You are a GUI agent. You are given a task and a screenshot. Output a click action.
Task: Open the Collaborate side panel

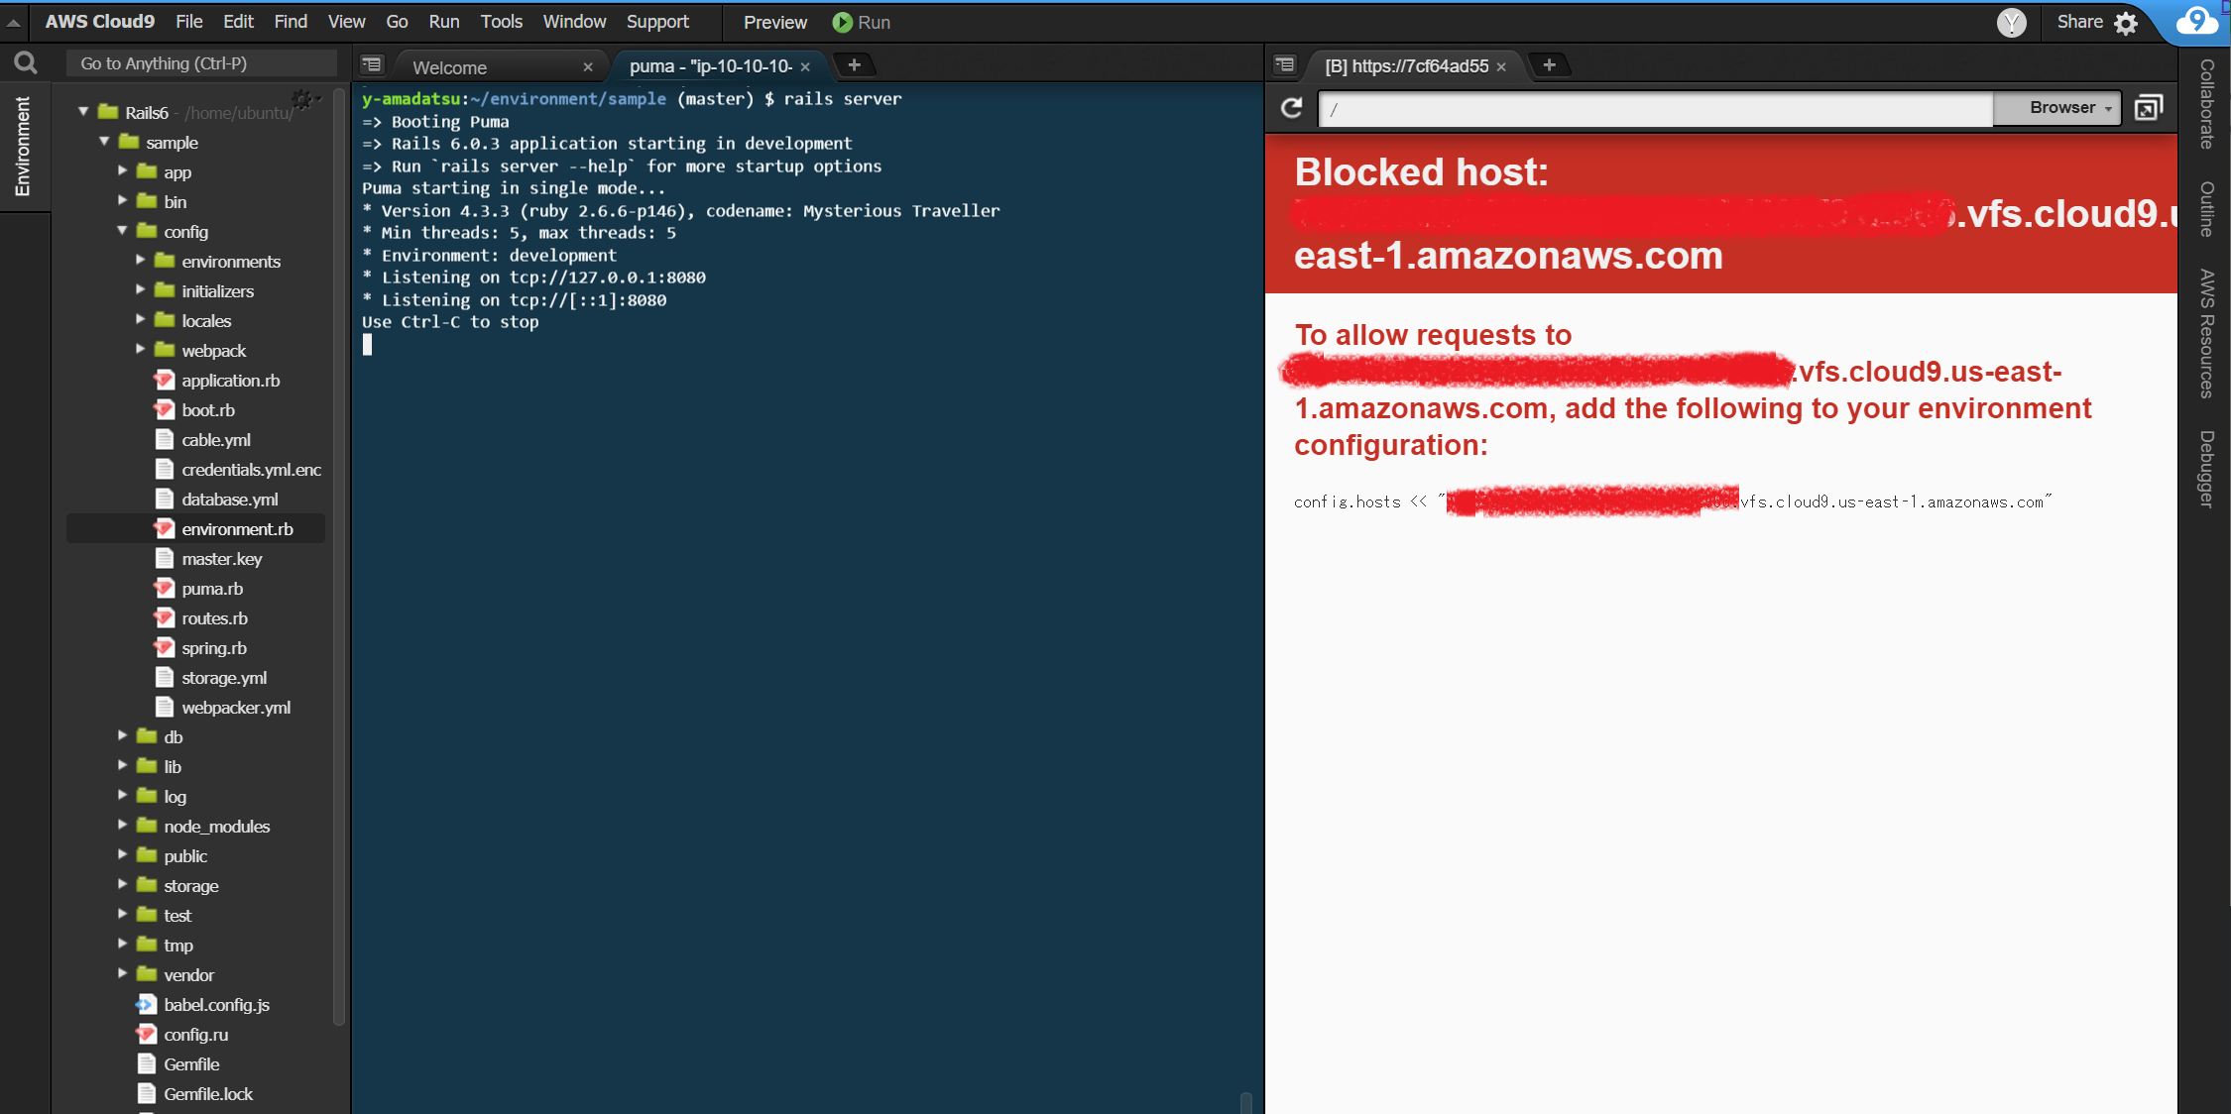coord(2206,104)
